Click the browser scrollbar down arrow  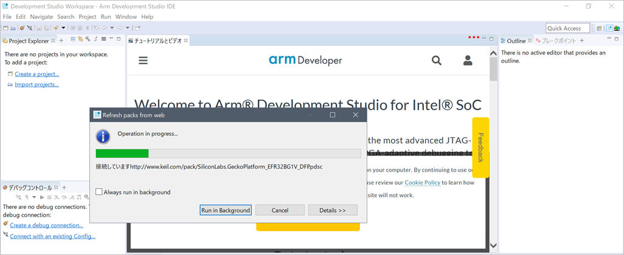tap(493, 246)
